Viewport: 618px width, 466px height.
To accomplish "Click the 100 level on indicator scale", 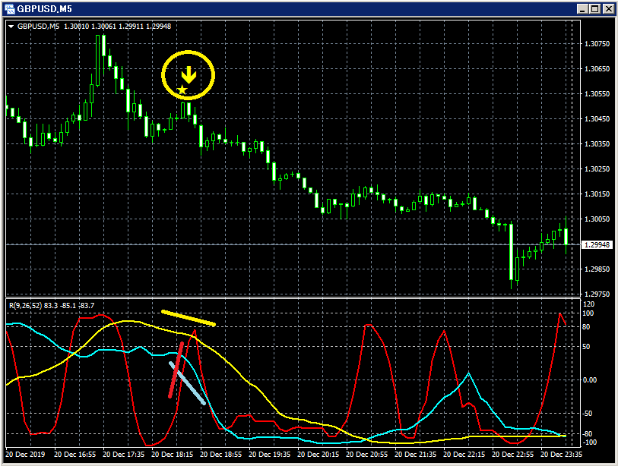I will click(x=588, y=313).
